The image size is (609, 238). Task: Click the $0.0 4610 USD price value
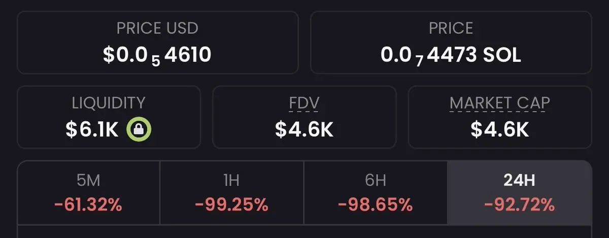(157, 54)
